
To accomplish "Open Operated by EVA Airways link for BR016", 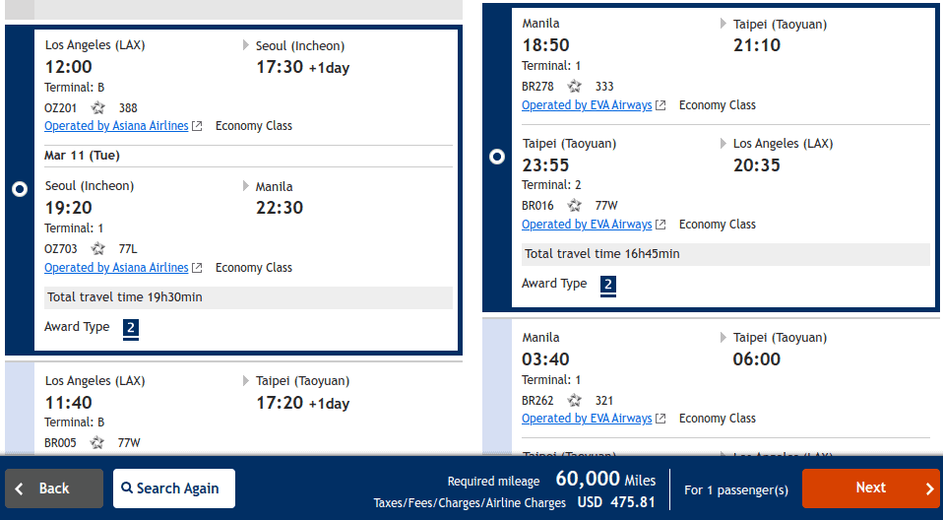I will click(587, 225).
